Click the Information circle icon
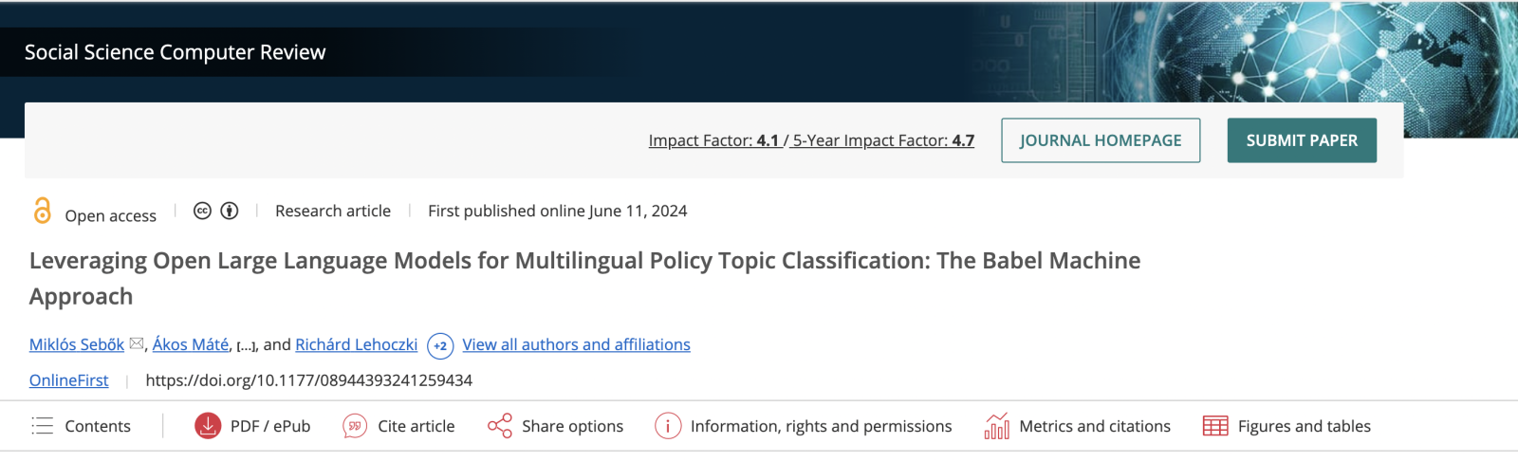 click(668, 426)
